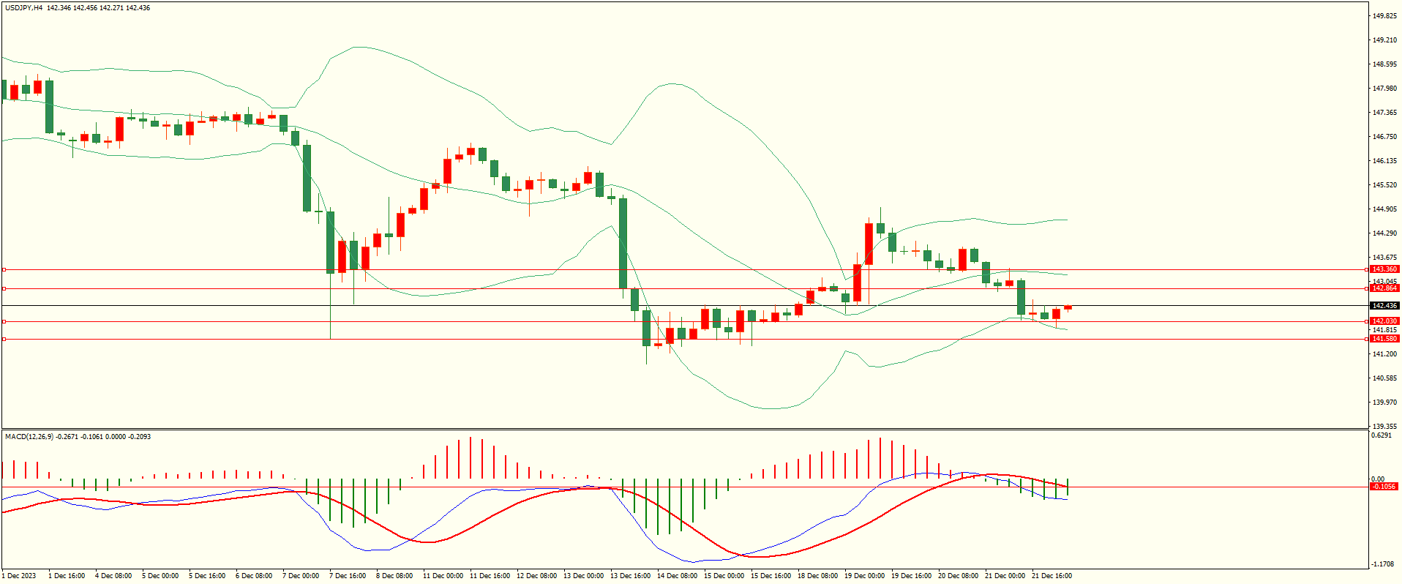The image size is (1402, 584).
Task: Select the red horizontal line at 143.360
Action: (685, 269)
